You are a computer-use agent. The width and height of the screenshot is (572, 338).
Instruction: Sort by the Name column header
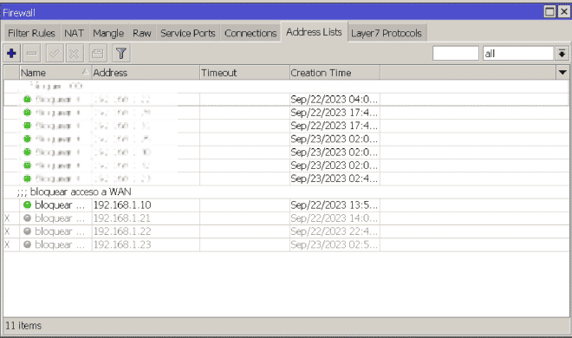55,73
